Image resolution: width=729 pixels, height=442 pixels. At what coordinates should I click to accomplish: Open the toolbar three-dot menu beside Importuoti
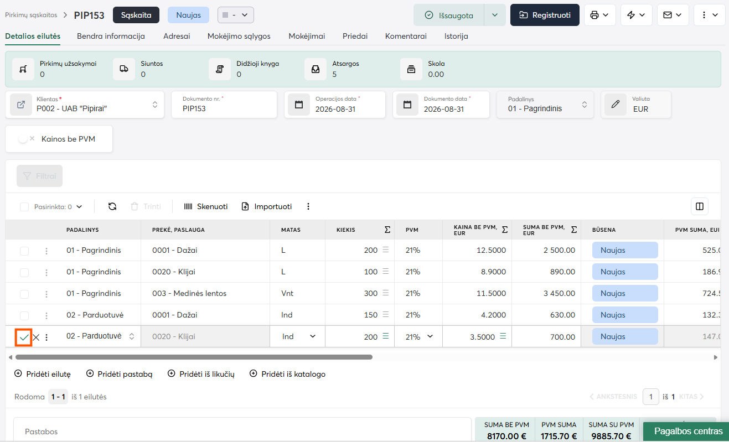308,206
